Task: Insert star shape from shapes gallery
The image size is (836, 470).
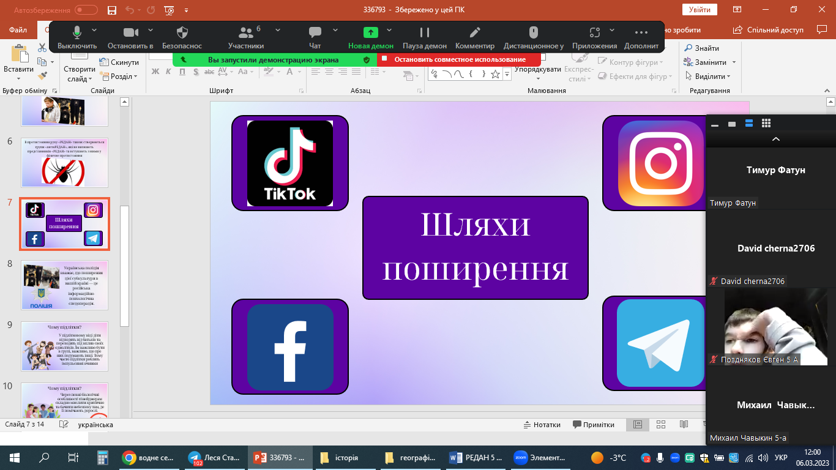Action: point(495,74)
